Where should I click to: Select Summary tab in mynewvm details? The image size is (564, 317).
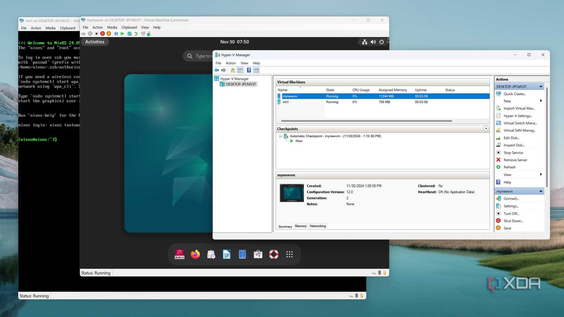pyautogui.click(x=285, y=226)
